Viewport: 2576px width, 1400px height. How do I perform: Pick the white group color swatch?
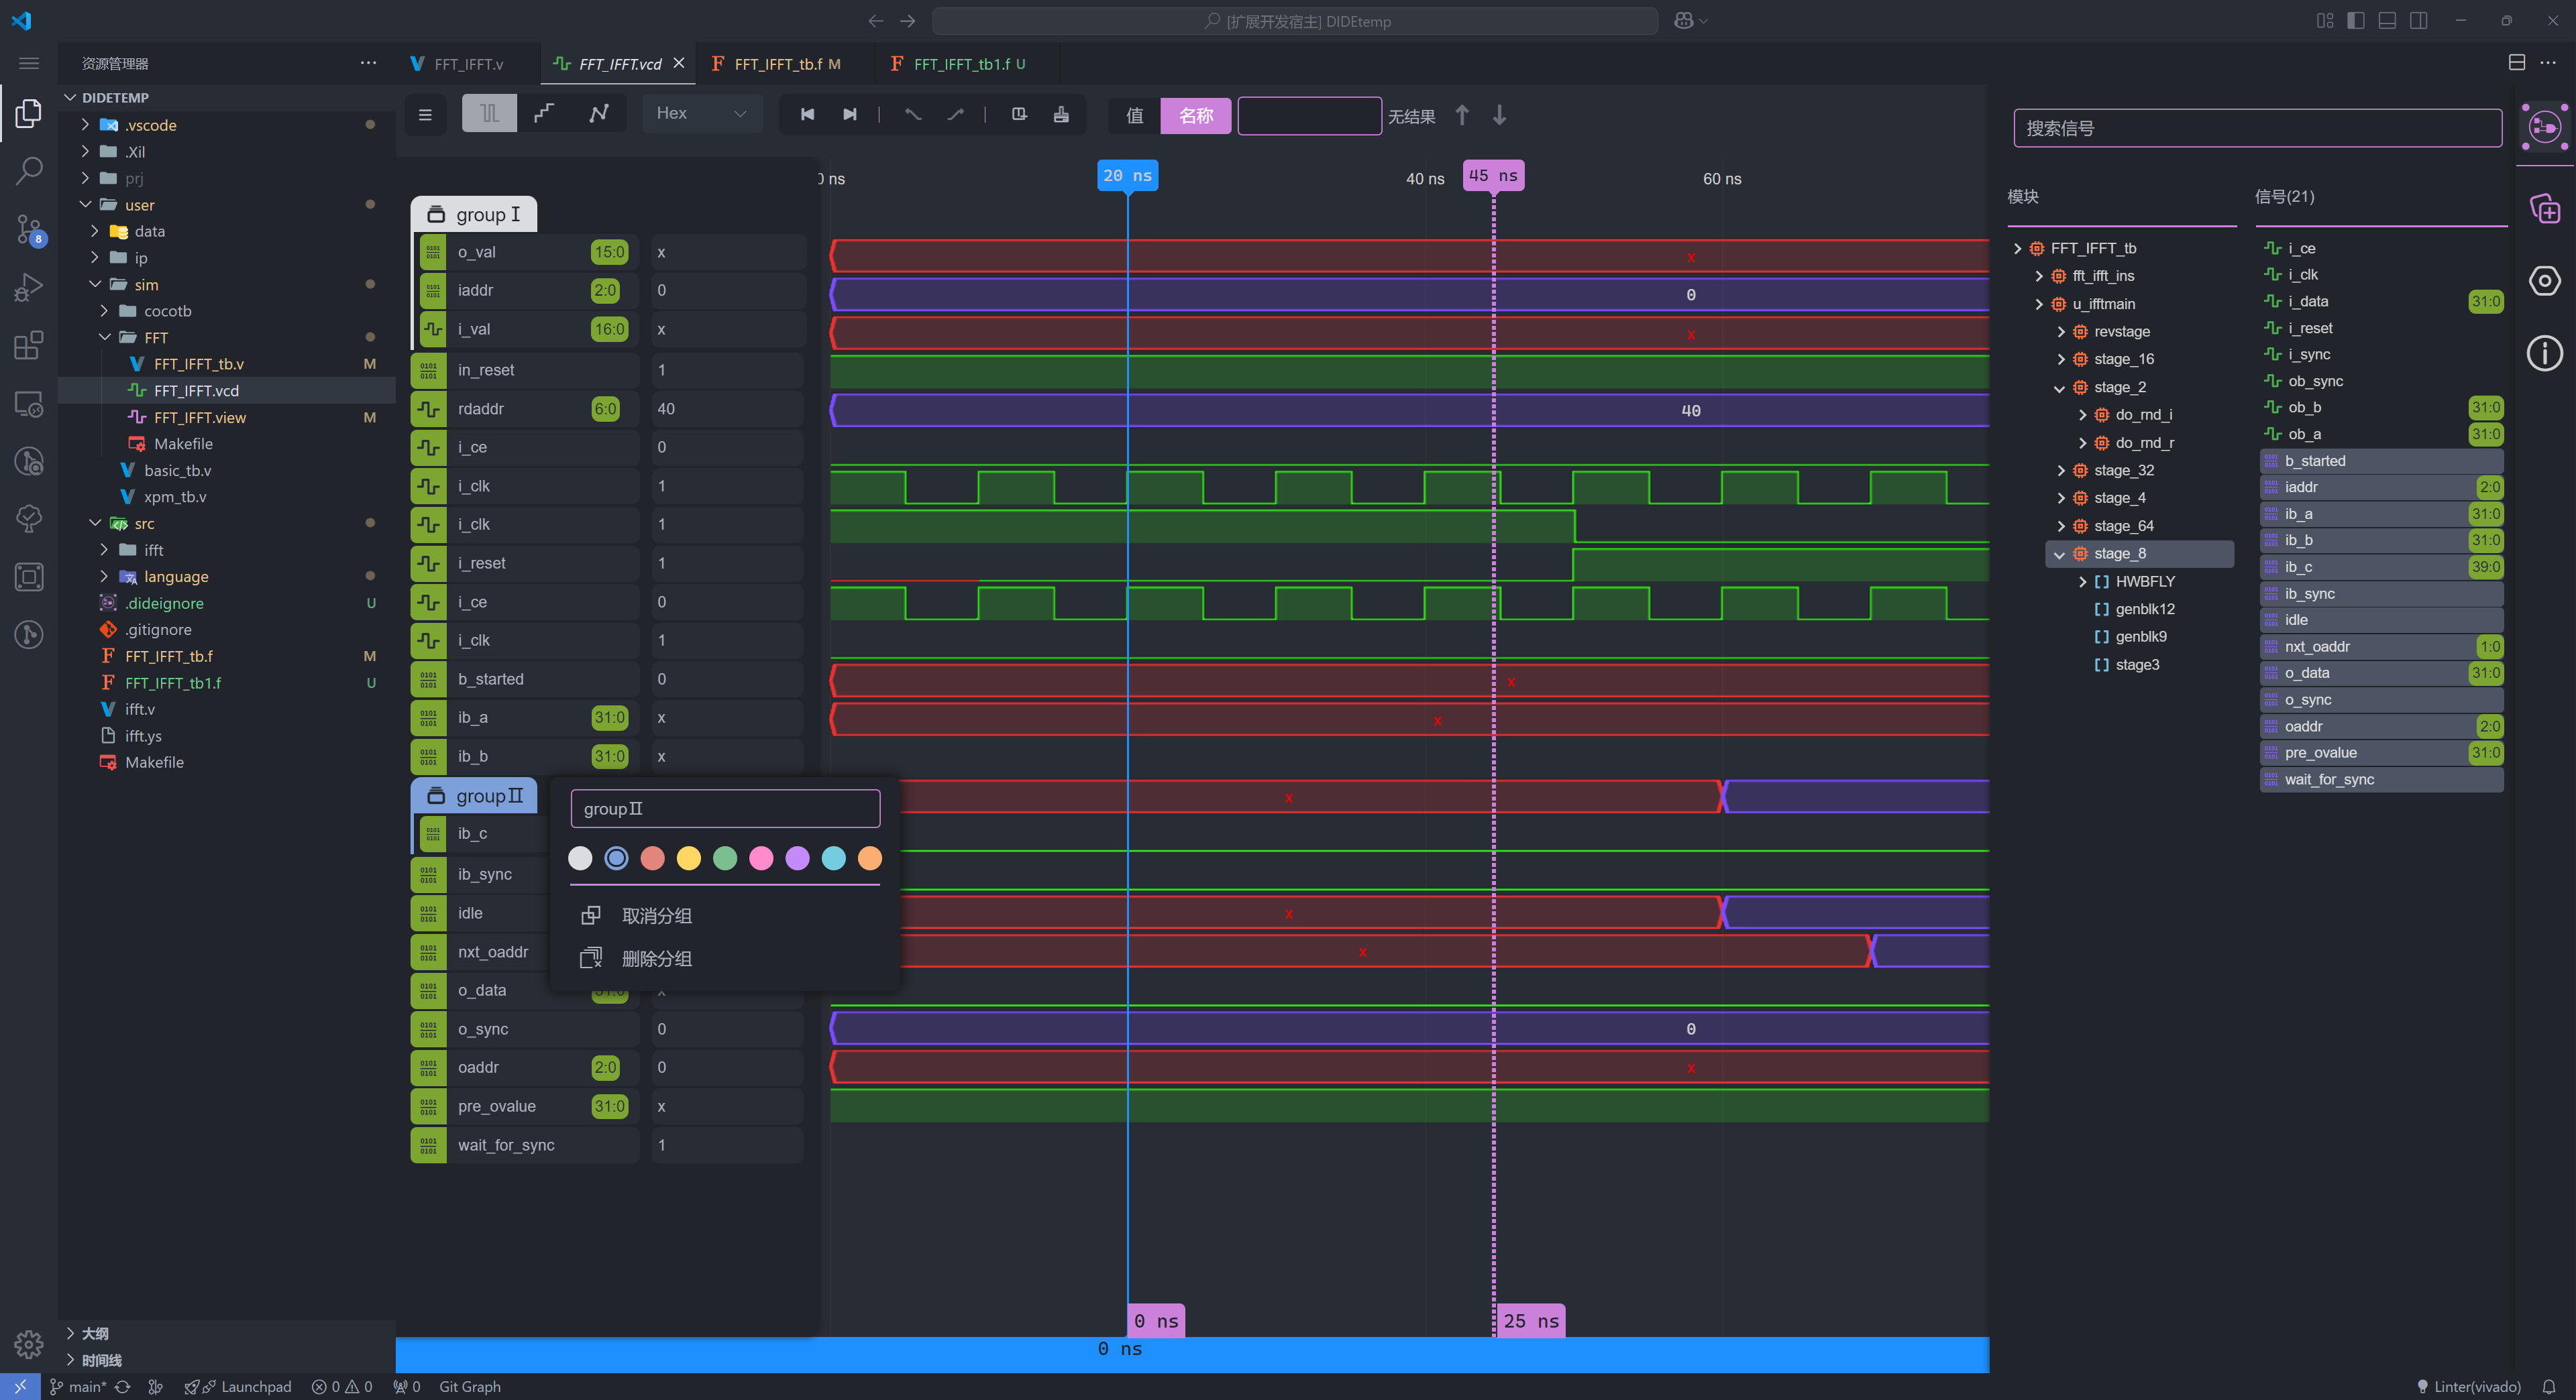580,858
